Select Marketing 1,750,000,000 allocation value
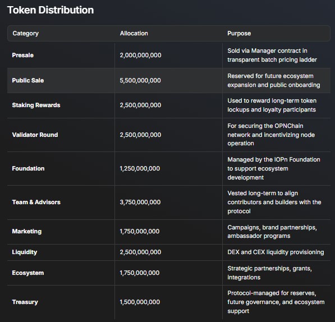Viewport: 335px width, 322px height. (x=140, y=231)
